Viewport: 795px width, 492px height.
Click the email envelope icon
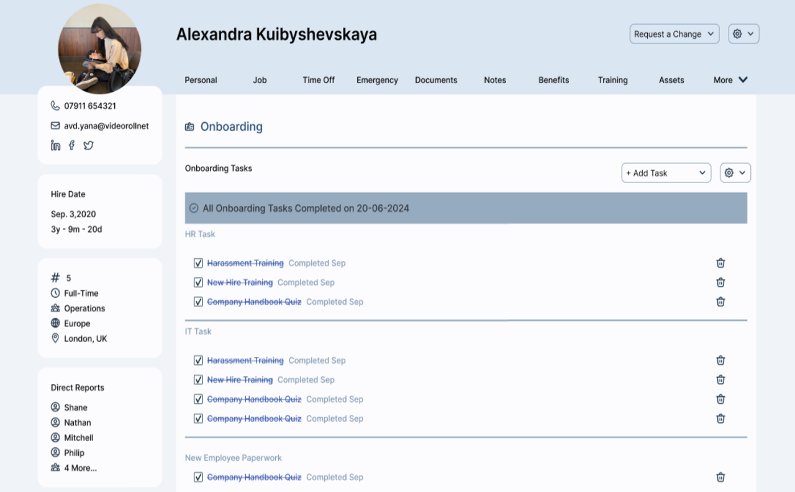coord(55,126)
